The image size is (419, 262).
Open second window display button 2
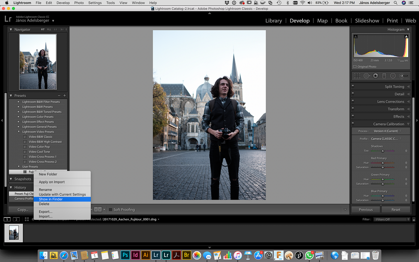click(16, 219)
